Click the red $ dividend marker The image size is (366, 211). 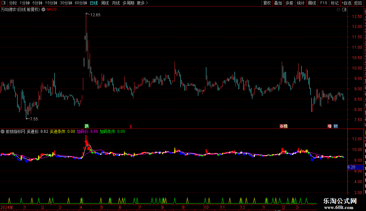131,127
